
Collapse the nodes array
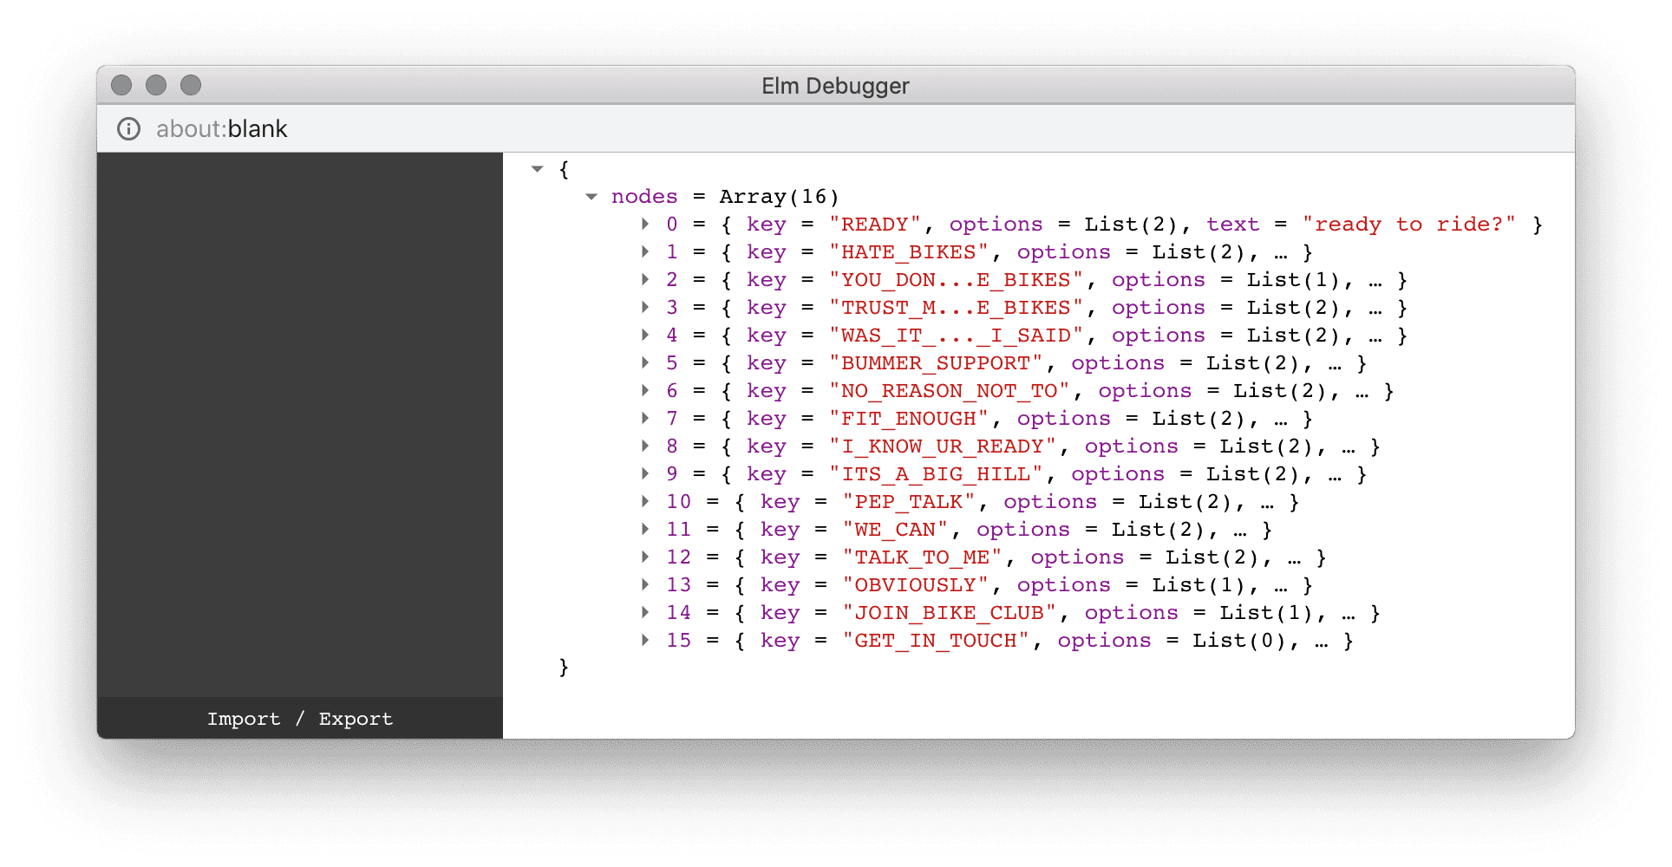[x=591, y=197]
